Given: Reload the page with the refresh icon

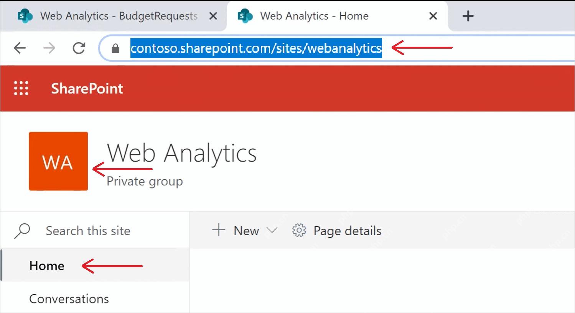Looking at the screenshot, I should point(79,48).
